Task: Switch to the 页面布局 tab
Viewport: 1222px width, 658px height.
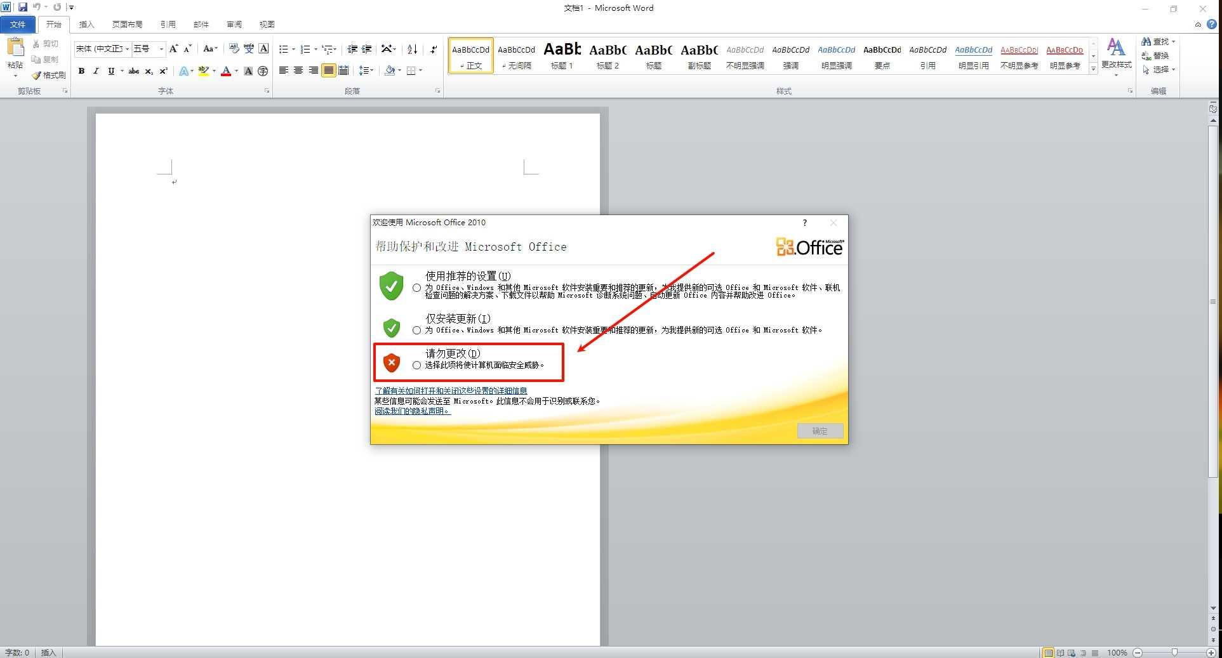Action: coord(127,24)
